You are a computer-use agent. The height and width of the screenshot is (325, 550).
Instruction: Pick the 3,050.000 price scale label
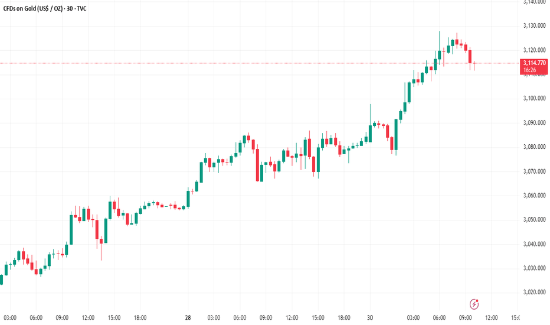[x=534, y=220]
